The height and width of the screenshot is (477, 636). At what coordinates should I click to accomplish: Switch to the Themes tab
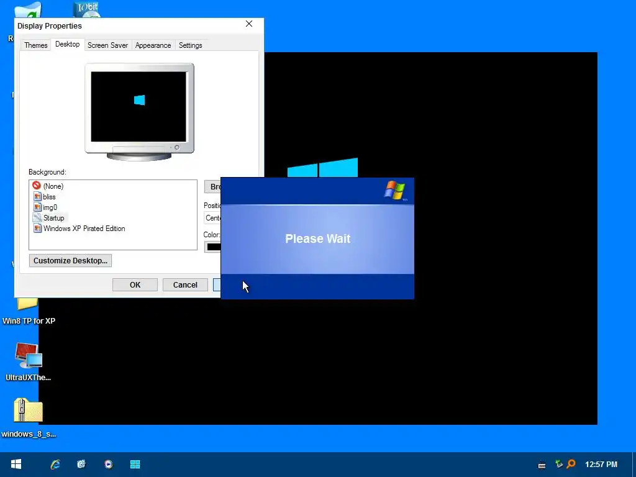point(35,45)
